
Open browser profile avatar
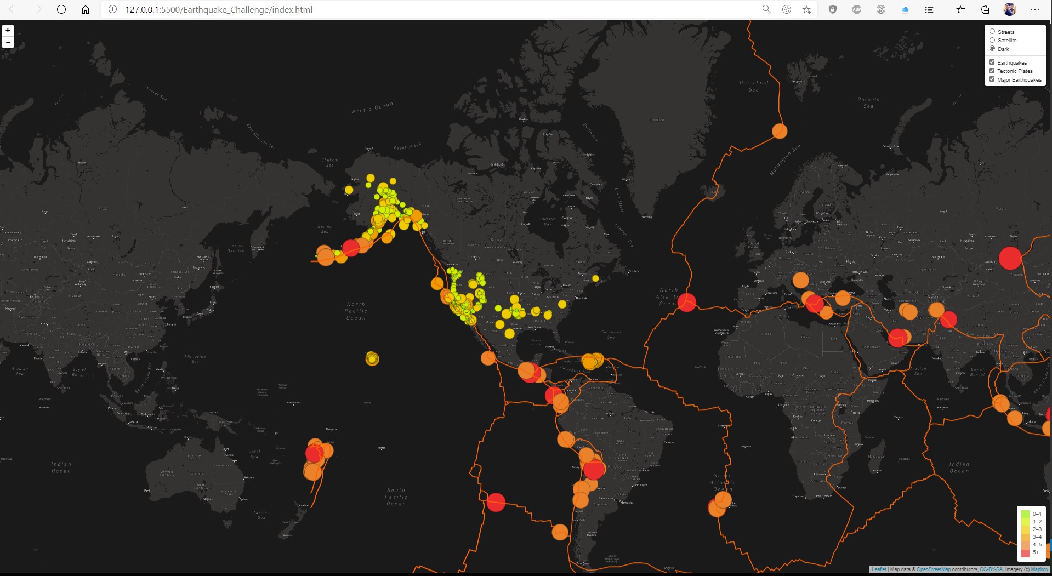click(1010, 9)
